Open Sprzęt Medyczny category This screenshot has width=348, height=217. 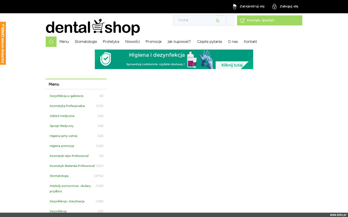(x=61, y=126)
